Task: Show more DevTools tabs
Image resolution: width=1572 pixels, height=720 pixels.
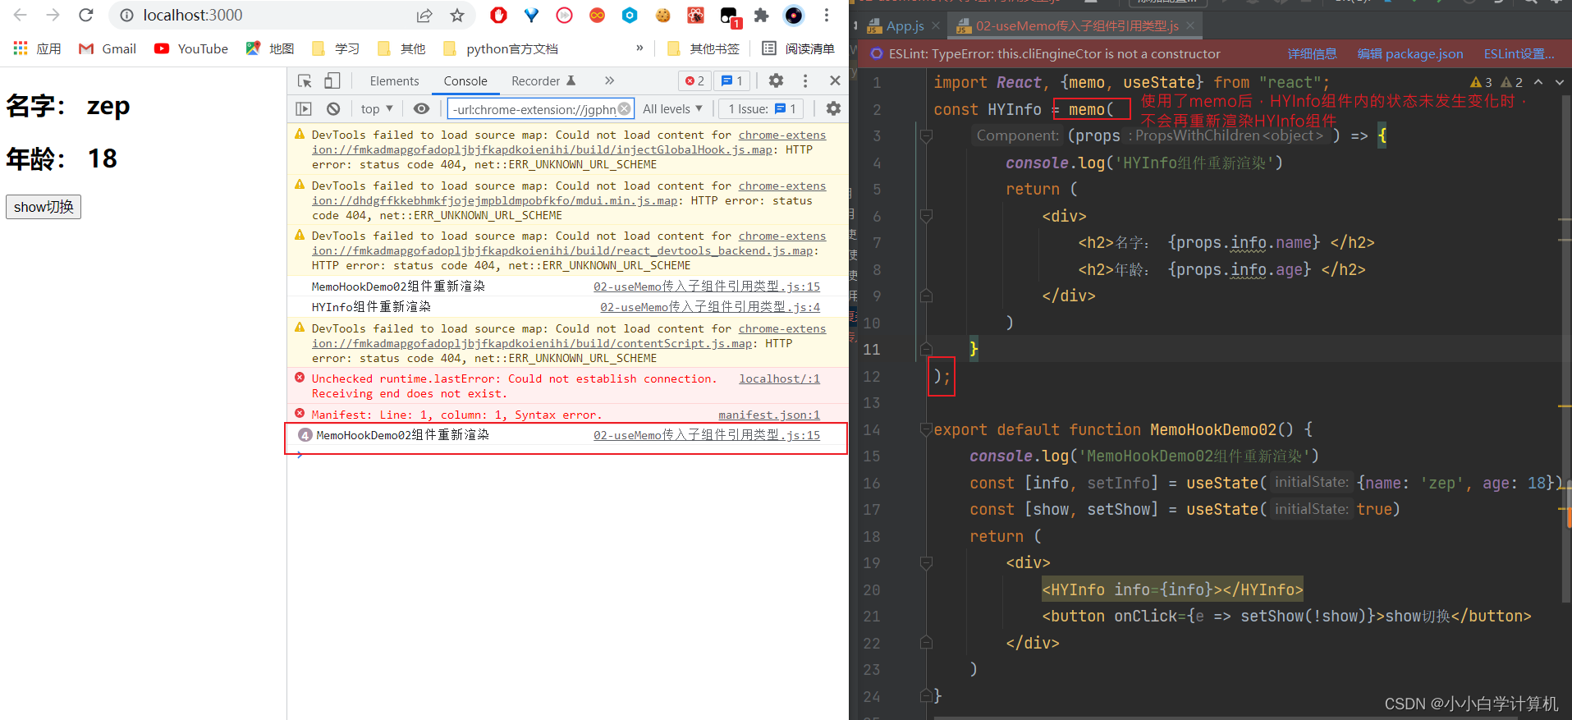Action: 609,80
